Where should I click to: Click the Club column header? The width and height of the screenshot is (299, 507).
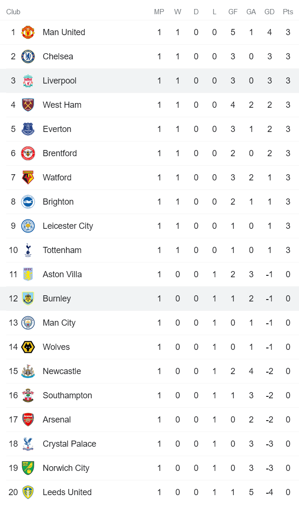click(x=13, y=12)
